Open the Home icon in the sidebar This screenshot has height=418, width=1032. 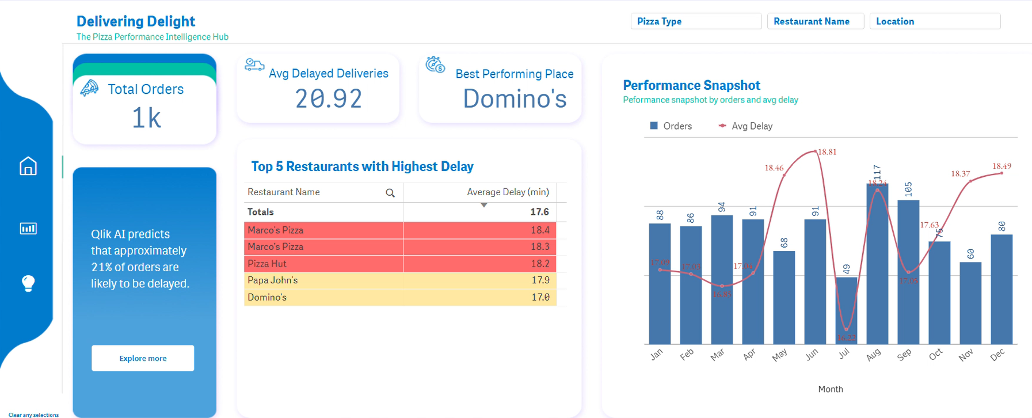pyautogui.click(x=28, y=166)
